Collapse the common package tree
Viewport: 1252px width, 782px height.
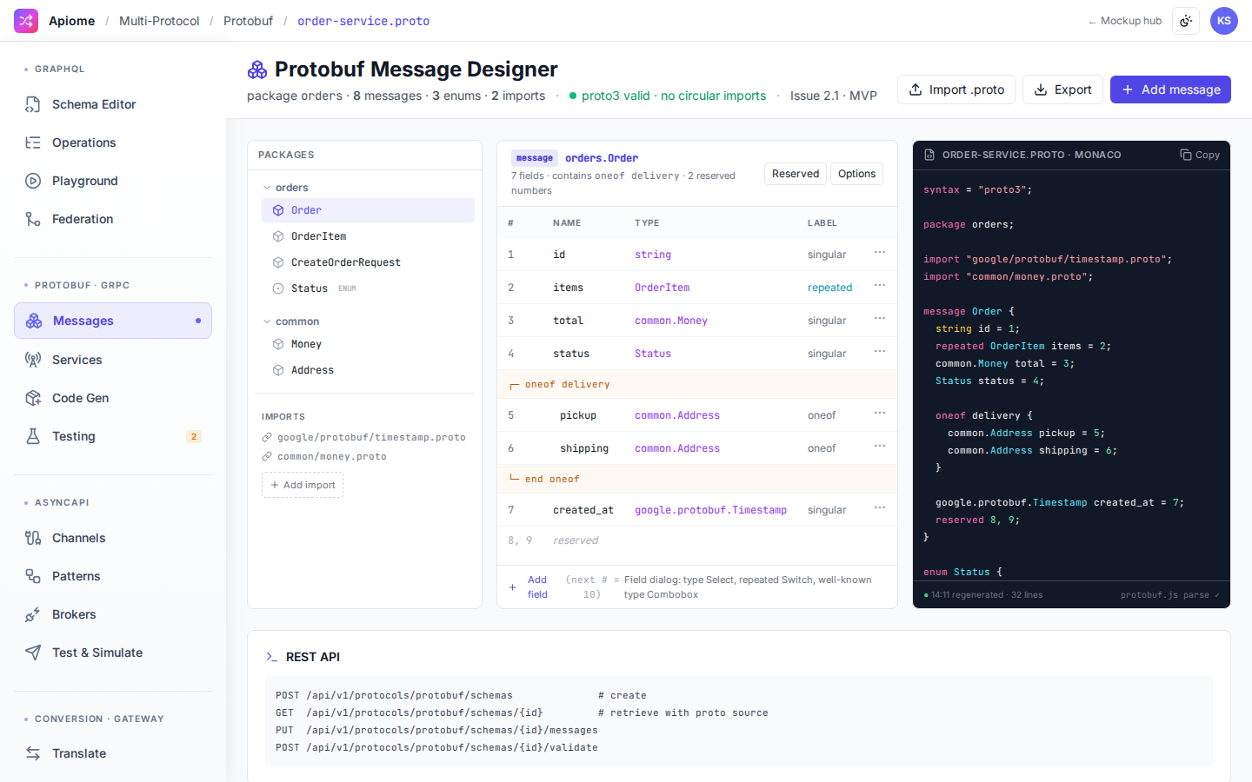click(x=267, y=321)
